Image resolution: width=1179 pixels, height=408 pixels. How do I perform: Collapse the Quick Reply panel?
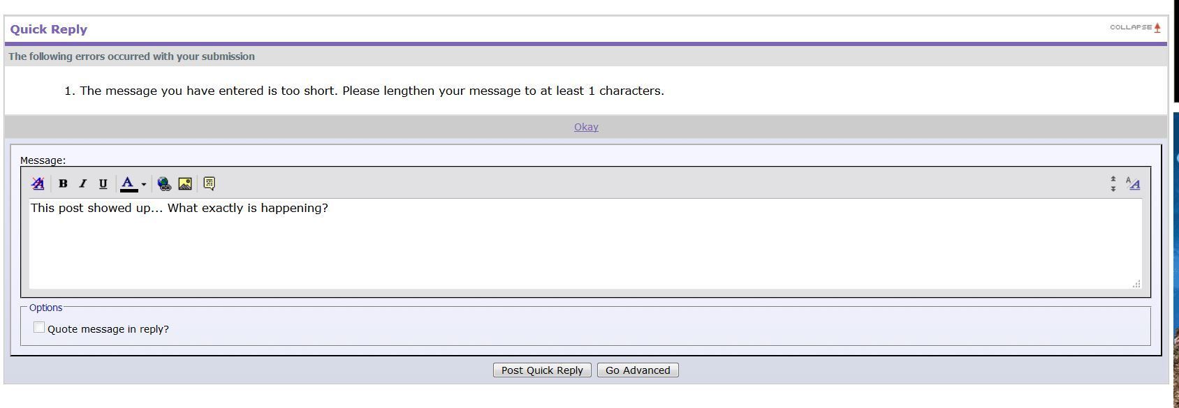(x=1135, y=28)
